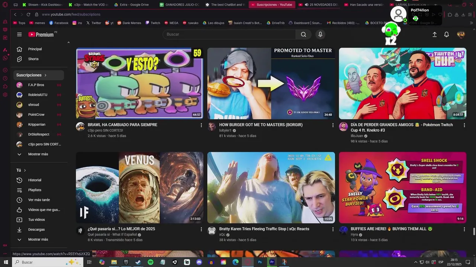476x267 pixels.
Task: Open Twitch bookmark in bookmarks bar
Action: coord(152,23)
